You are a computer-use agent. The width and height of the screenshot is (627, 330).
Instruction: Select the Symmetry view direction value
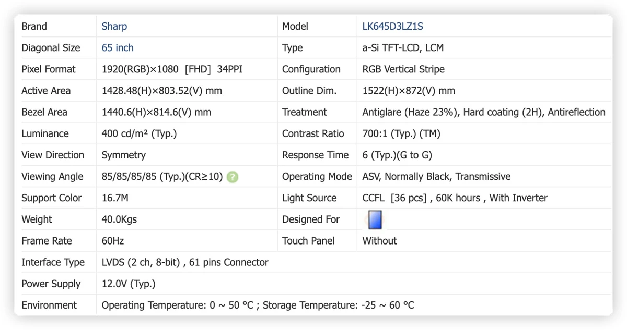tap(123, 155)
